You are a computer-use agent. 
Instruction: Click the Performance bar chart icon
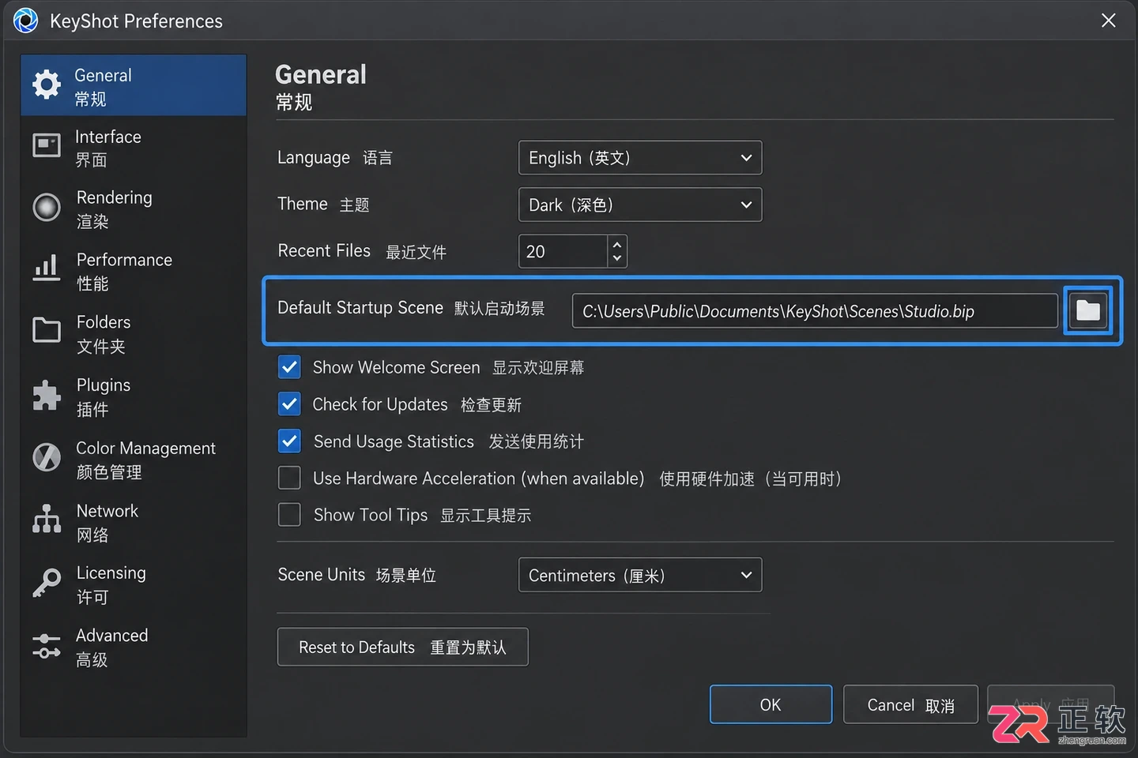coord(47,268)
